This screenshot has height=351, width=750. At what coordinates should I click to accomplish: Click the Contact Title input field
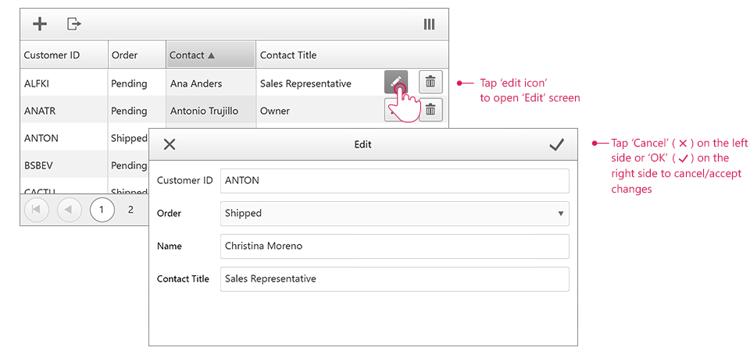[x=395, y=278]
